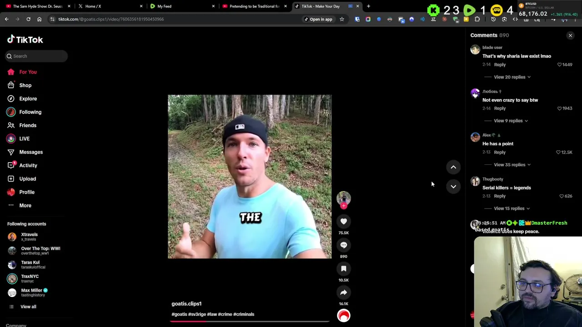Go to previous video with up arrow
The height and width of the screenshot is (327, 582).
(x=453, y=167)
